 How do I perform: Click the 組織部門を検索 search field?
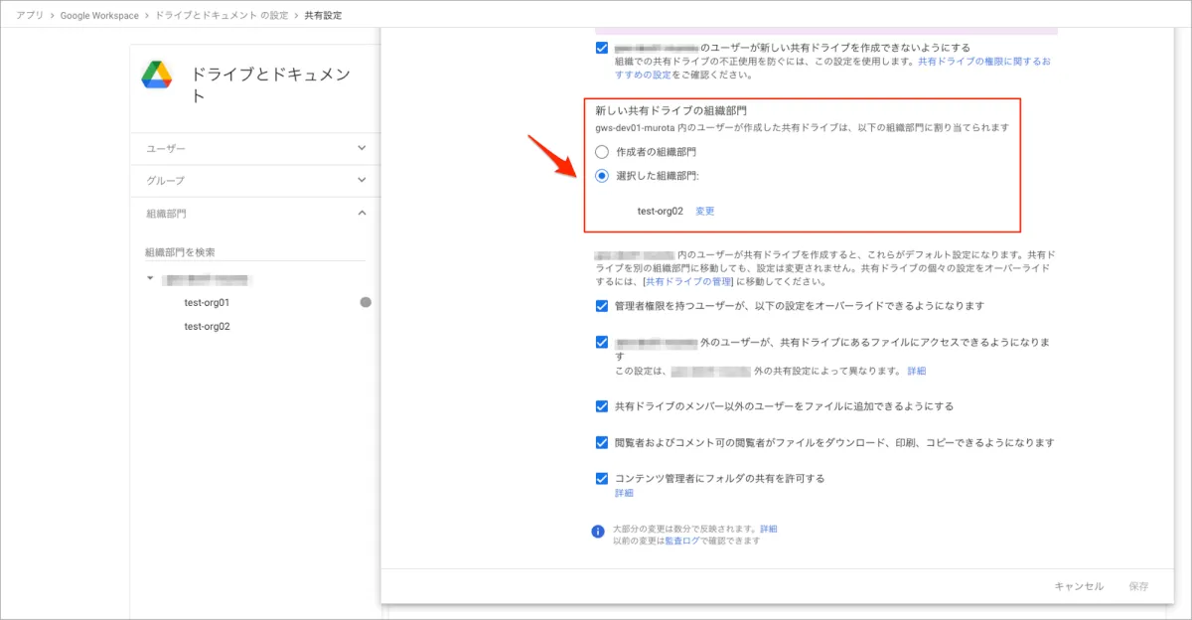(254, 252)
